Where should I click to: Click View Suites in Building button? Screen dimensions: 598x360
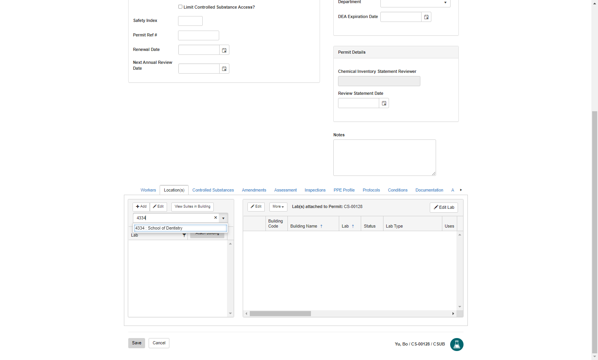(193, 207)
